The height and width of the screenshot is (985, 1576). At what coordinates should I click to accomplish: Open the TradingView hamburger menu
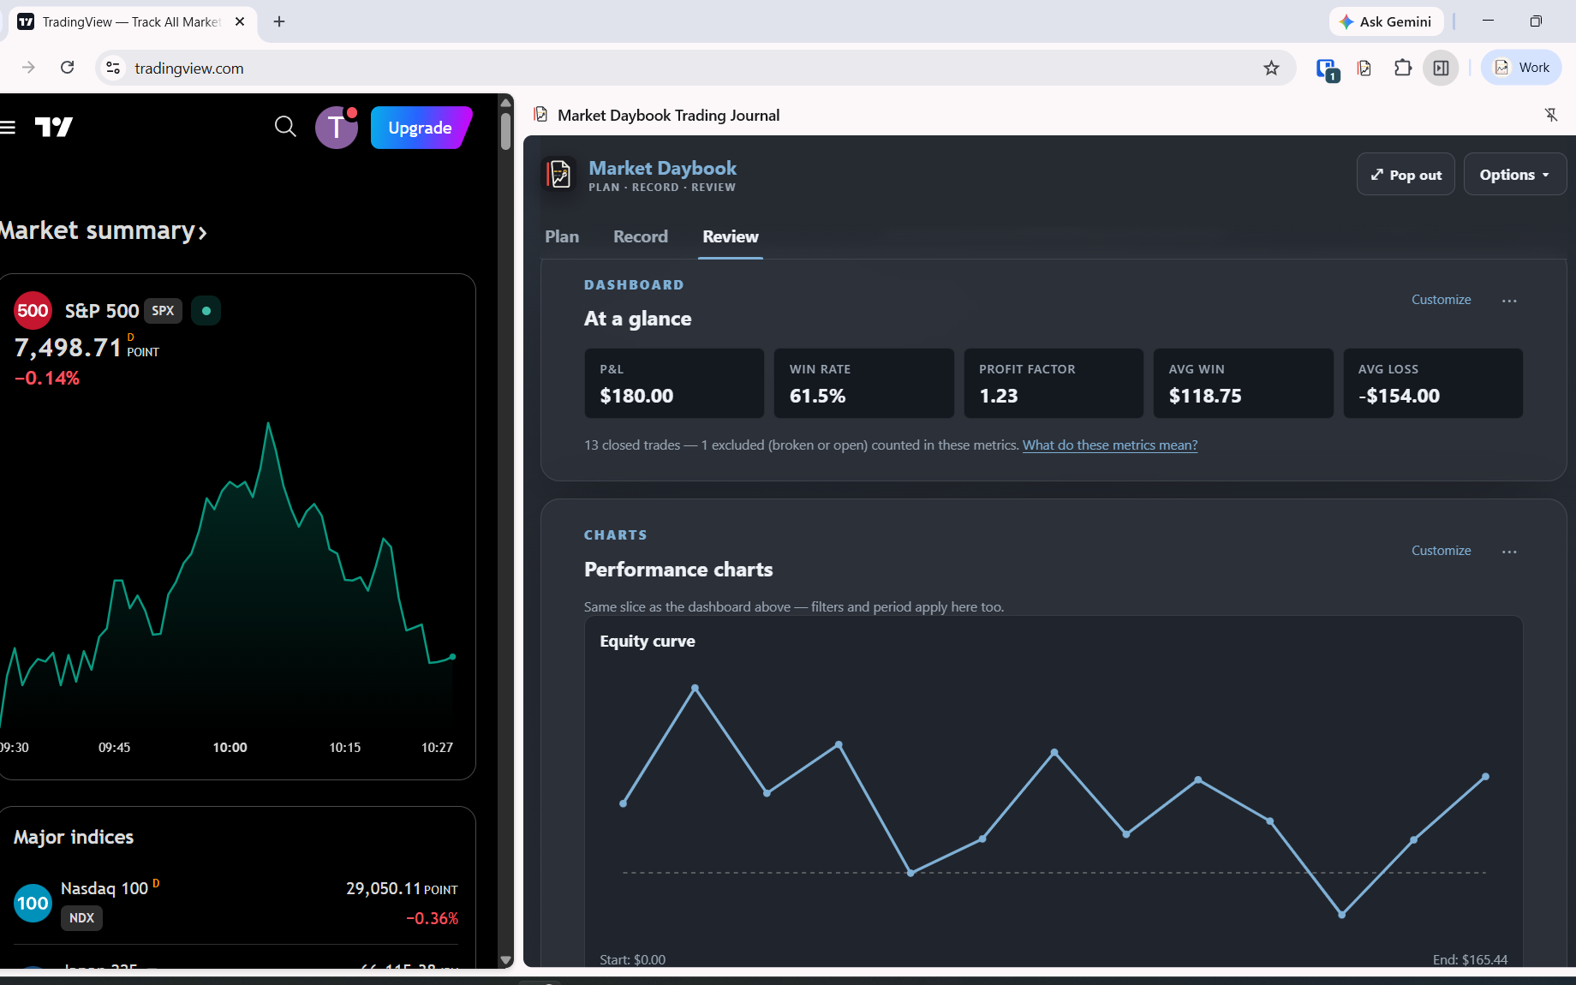8,128
